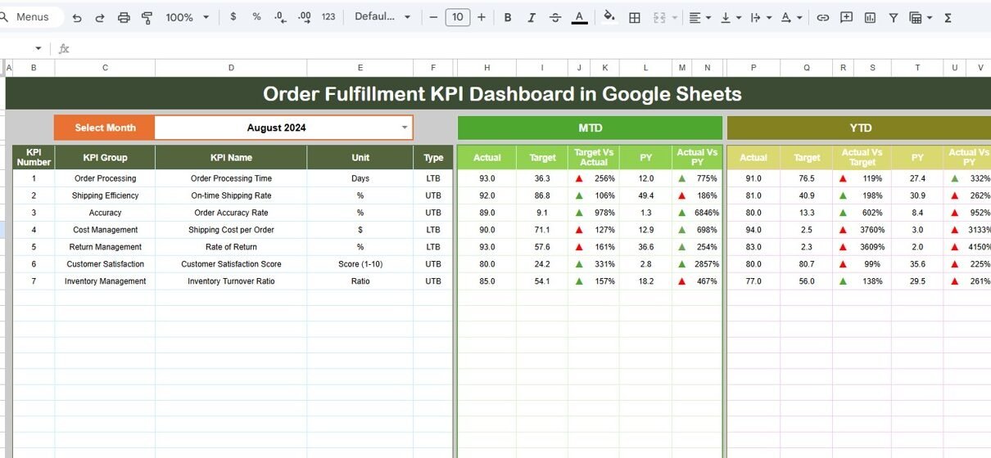The height and width of the screenshot is (458, 991).
Task: Open the Fill color picker
Action: 609,17
